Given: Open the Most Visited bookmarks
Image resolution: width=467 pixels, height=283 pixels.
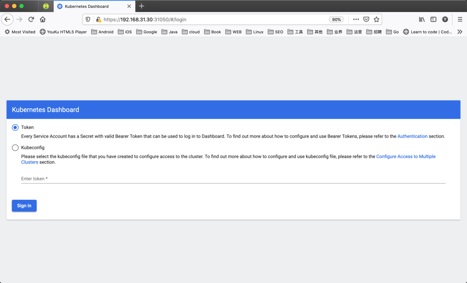Looking at the screenshot, I should point(20,32).
